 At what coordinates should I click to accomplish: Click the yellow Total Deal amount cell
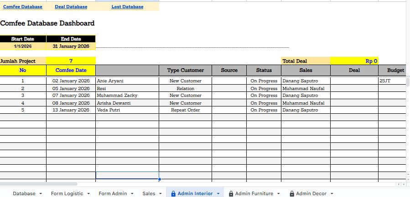[354, 61]
